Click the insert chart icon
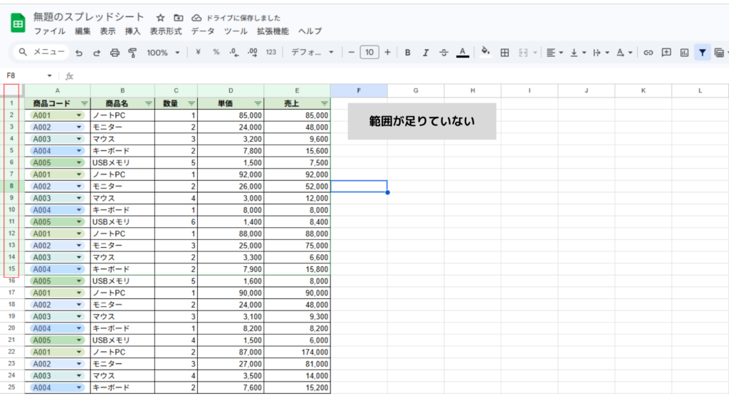Screen dimensions: 729x398 coord(684,53)
